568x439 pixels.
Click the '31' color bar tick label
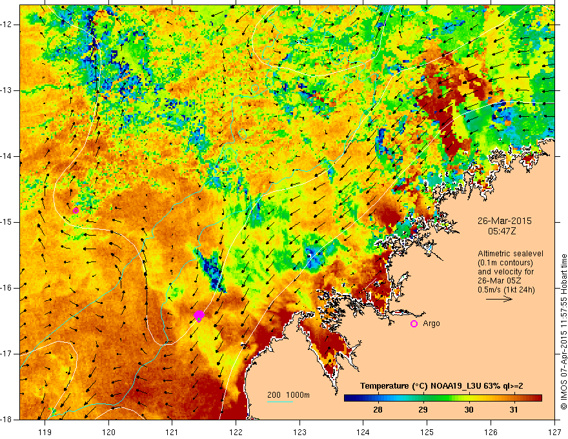514,410
